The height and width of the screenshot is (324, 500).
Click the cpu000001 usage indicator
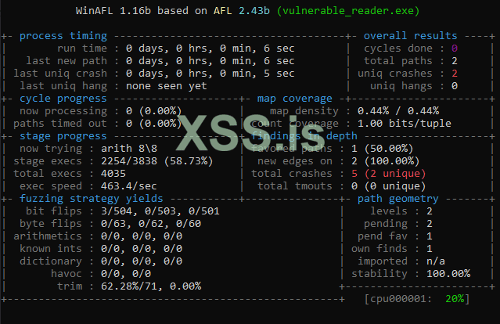417,299
